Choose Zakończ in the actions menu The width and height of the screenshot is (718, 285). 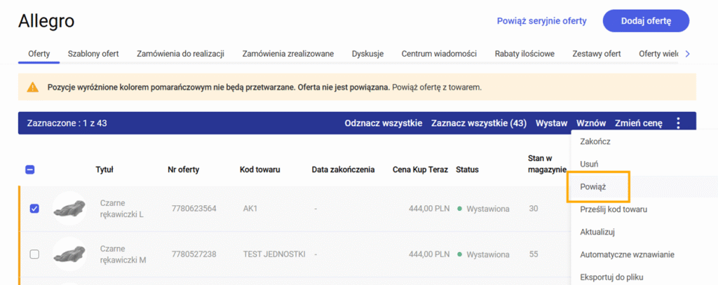[595, 141]
